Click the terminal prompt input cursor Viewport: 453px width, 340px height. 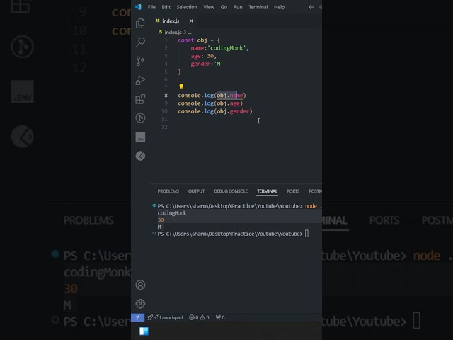pyautogui.click(x=306, y=234)
